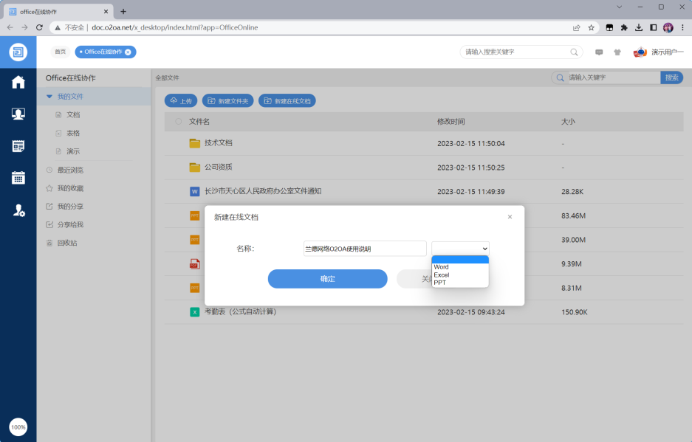Image resolution: width=692 pixels, height=442 pixels.
Task: Click the browser reload icon
Action: (39, 27)
